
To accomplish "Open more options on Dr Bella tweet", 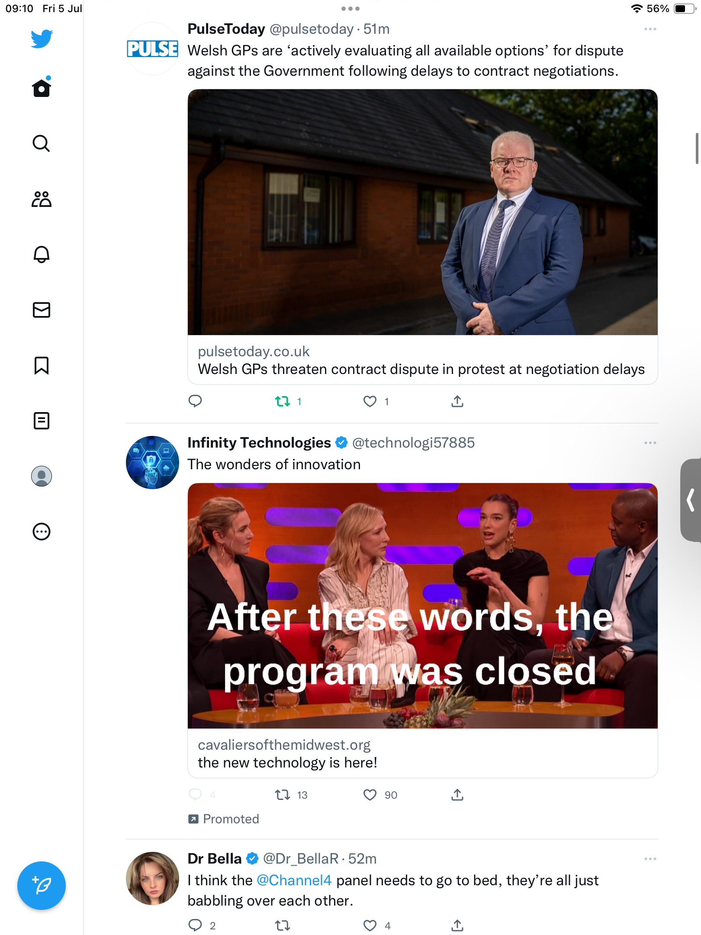I will tap(650, 859).
